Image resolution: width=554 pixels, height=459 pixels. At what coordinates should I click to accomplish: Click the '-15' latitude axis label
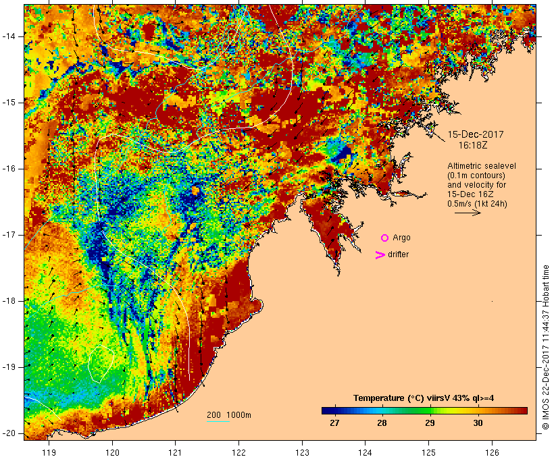click(9, 103)
